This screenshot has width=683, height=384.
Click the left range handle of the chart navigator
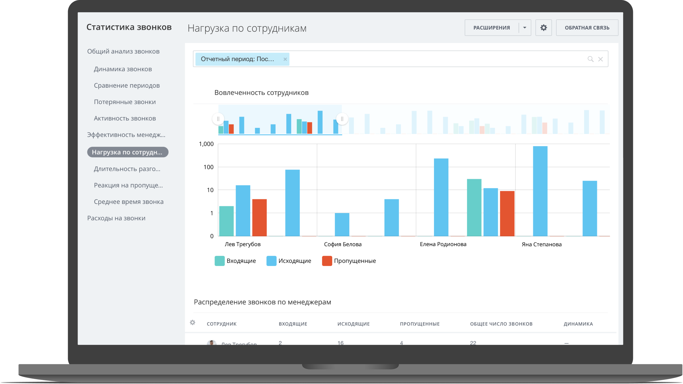click(x=218, y=119)
